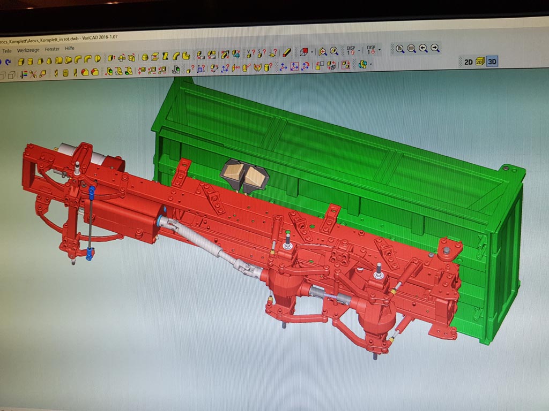Click the previous view left-arrow magnifier
This screenshot has width=549, height=411.
[x=424, y=49]
